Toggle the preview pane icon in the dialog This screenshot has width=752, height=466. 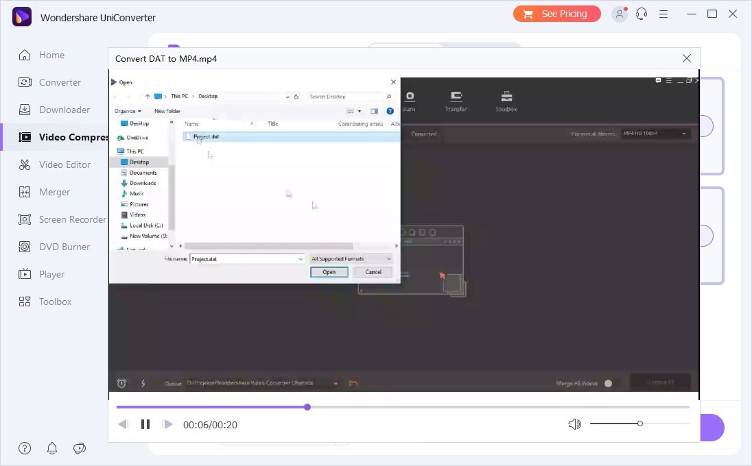[x=374, y=111]
